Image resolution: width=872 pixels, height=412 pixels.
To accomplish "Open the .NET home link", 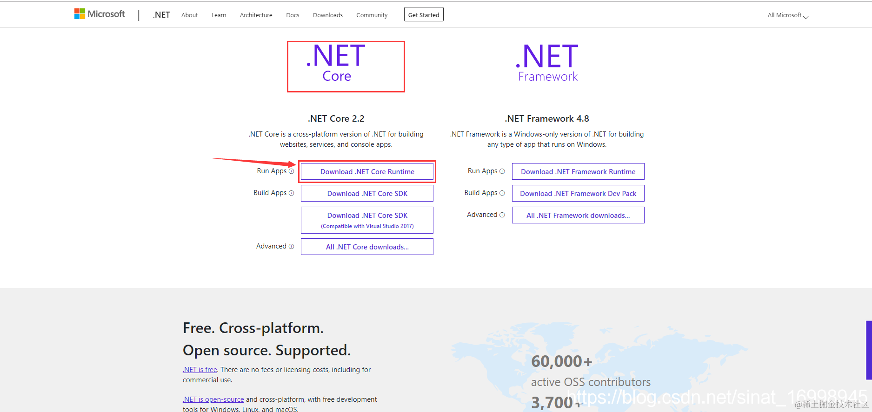I will coord(161,15).
